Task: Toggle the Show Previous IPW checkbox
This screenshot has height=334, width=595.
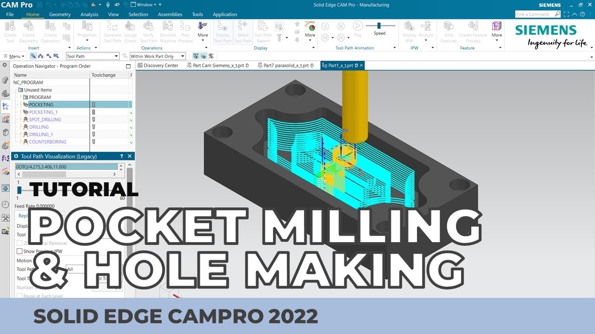Action: pos(20,251)
